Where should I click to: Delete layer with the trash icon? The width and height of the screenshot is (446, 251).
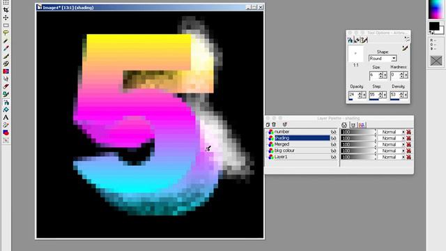pos(274,125)
